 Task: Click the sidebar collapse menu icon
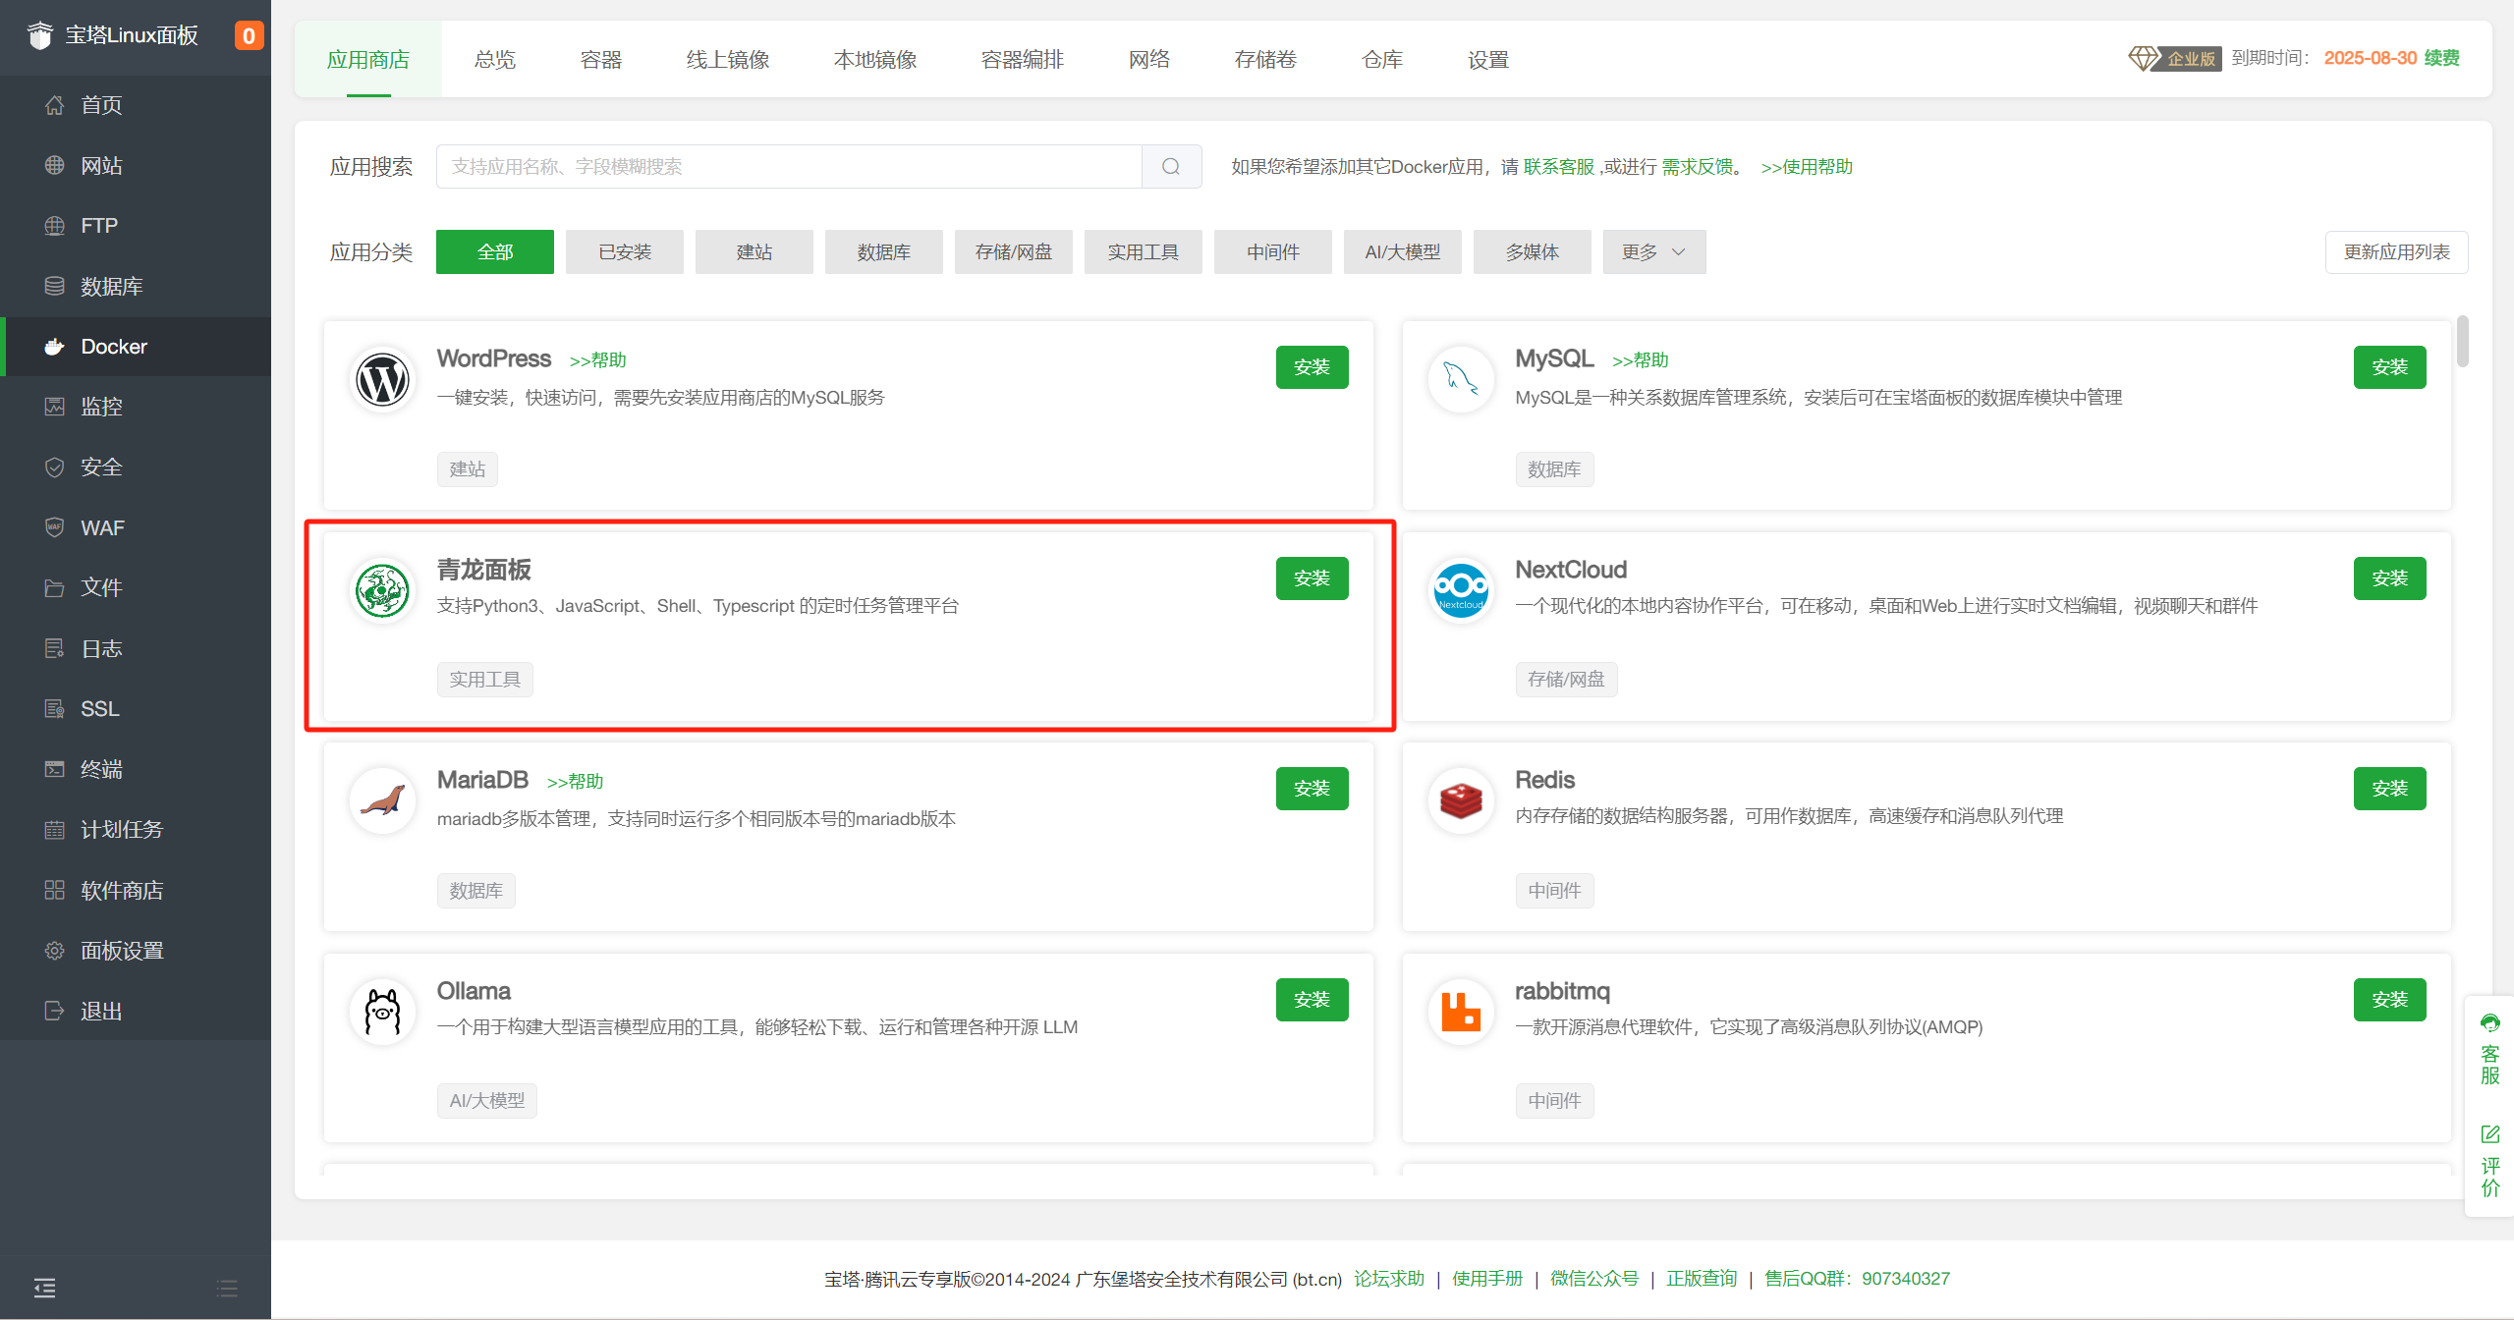[x=44, y=1288]
